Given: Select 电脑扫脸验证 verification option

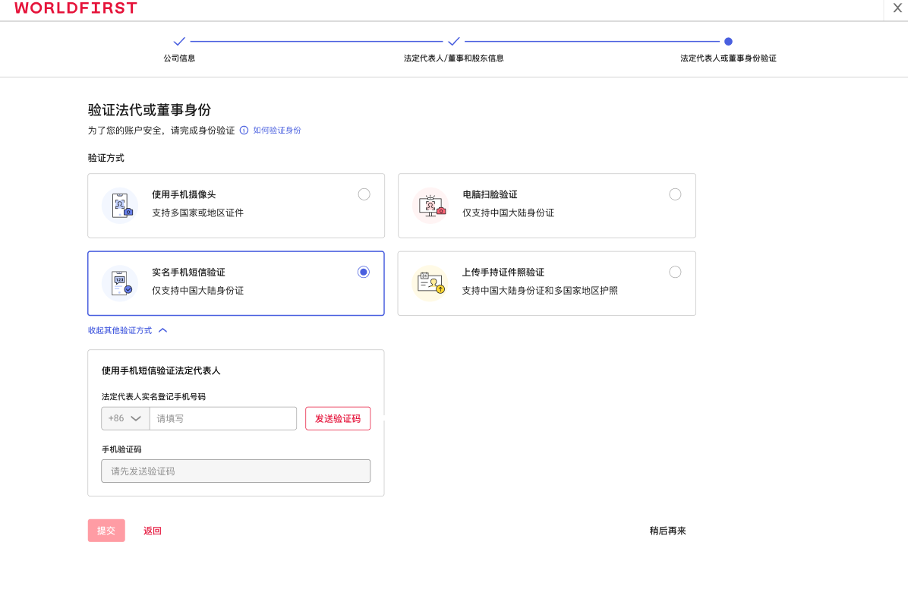Looking at the screenshot, I should [675, 194].
